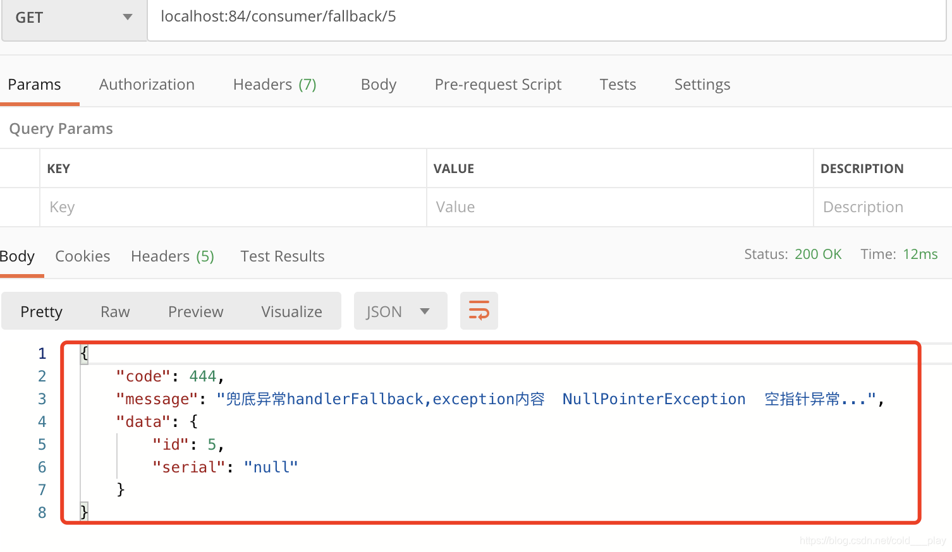952x552 pixels.
Task: Open the response Headers (5) tab
Action: pos(173,256)
